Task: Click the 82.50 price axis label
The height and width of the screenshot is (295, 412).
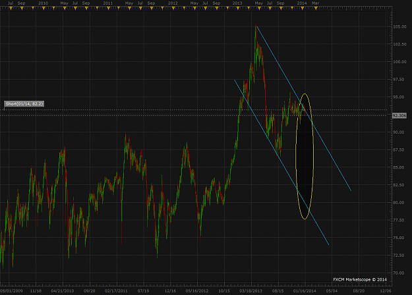Action: [399, 185]
